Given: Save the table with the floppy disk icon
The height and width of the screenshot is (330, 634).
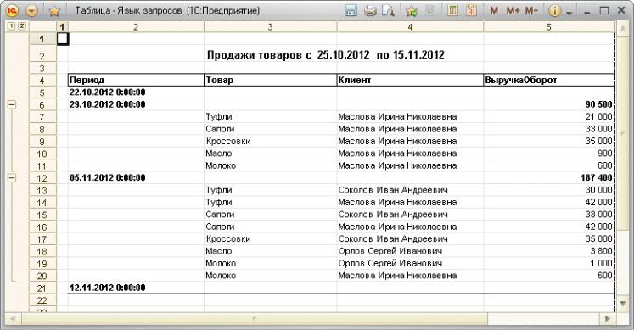Looking at the screenshot, I should coord(351,11).
